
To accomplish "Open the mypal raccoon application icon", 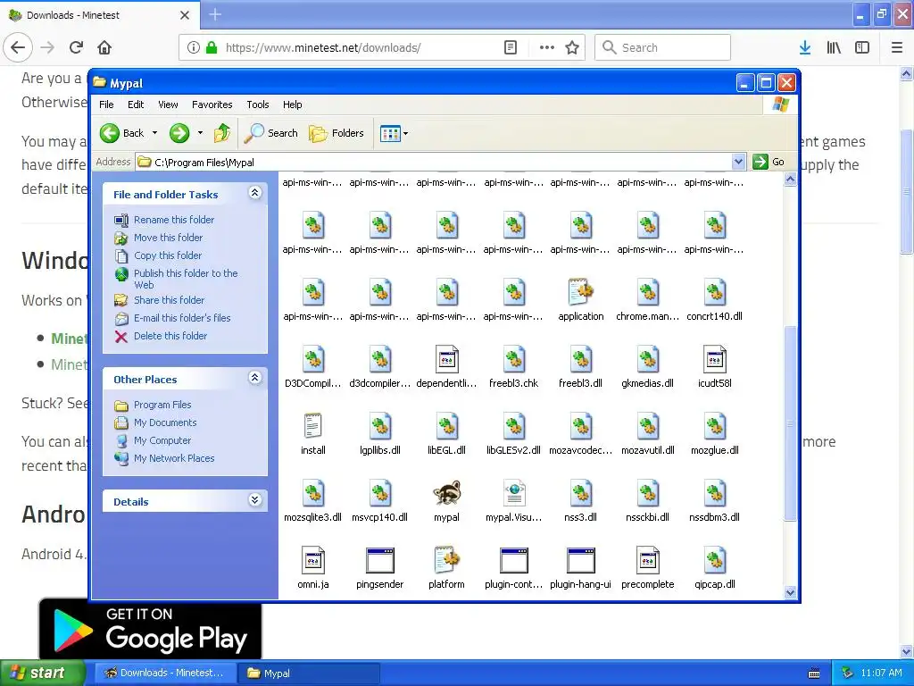I will click(446, 494).
